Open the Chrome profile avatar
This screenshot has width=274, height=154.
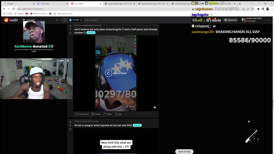(x=267, y=9)
